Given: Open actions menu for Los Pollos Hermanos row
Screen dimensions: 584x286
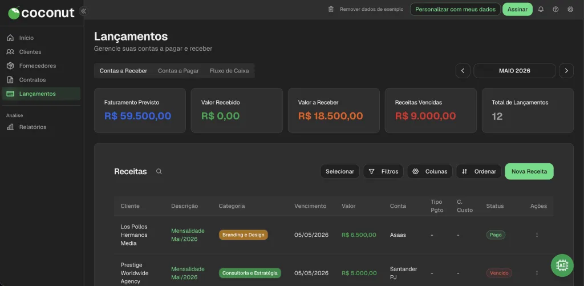Looking at the screenshot, I should tap(537, 235).
